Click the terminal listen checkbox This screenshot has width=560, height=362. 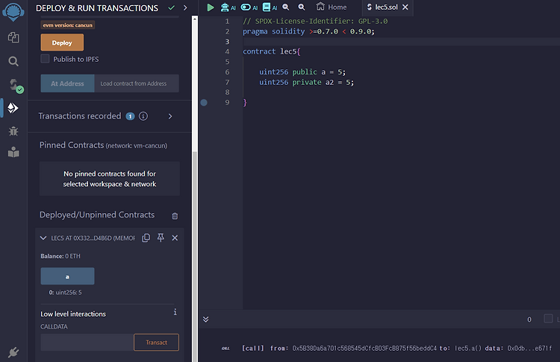[548, 319]
